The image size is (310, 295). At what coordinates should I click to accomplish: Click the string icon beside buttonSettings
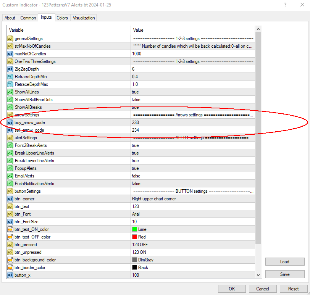(10, 191)
